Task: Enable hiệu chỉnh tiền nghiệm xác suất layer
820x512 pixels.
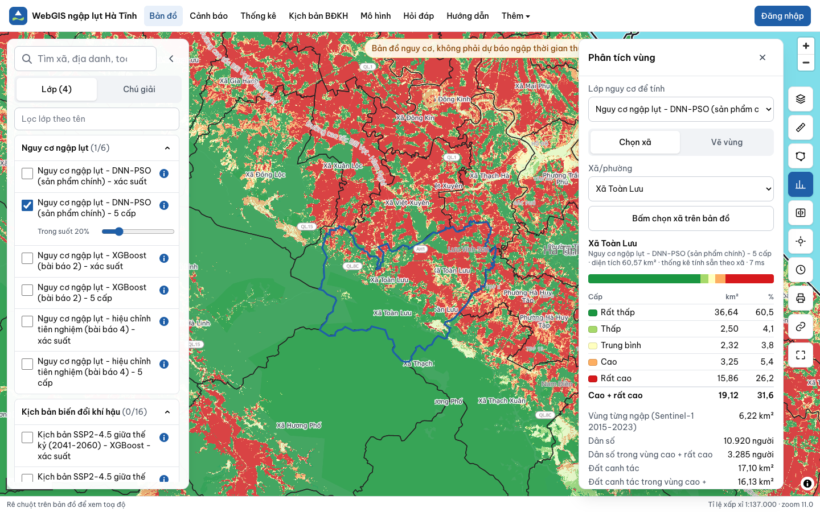Action: click(27, 321)
